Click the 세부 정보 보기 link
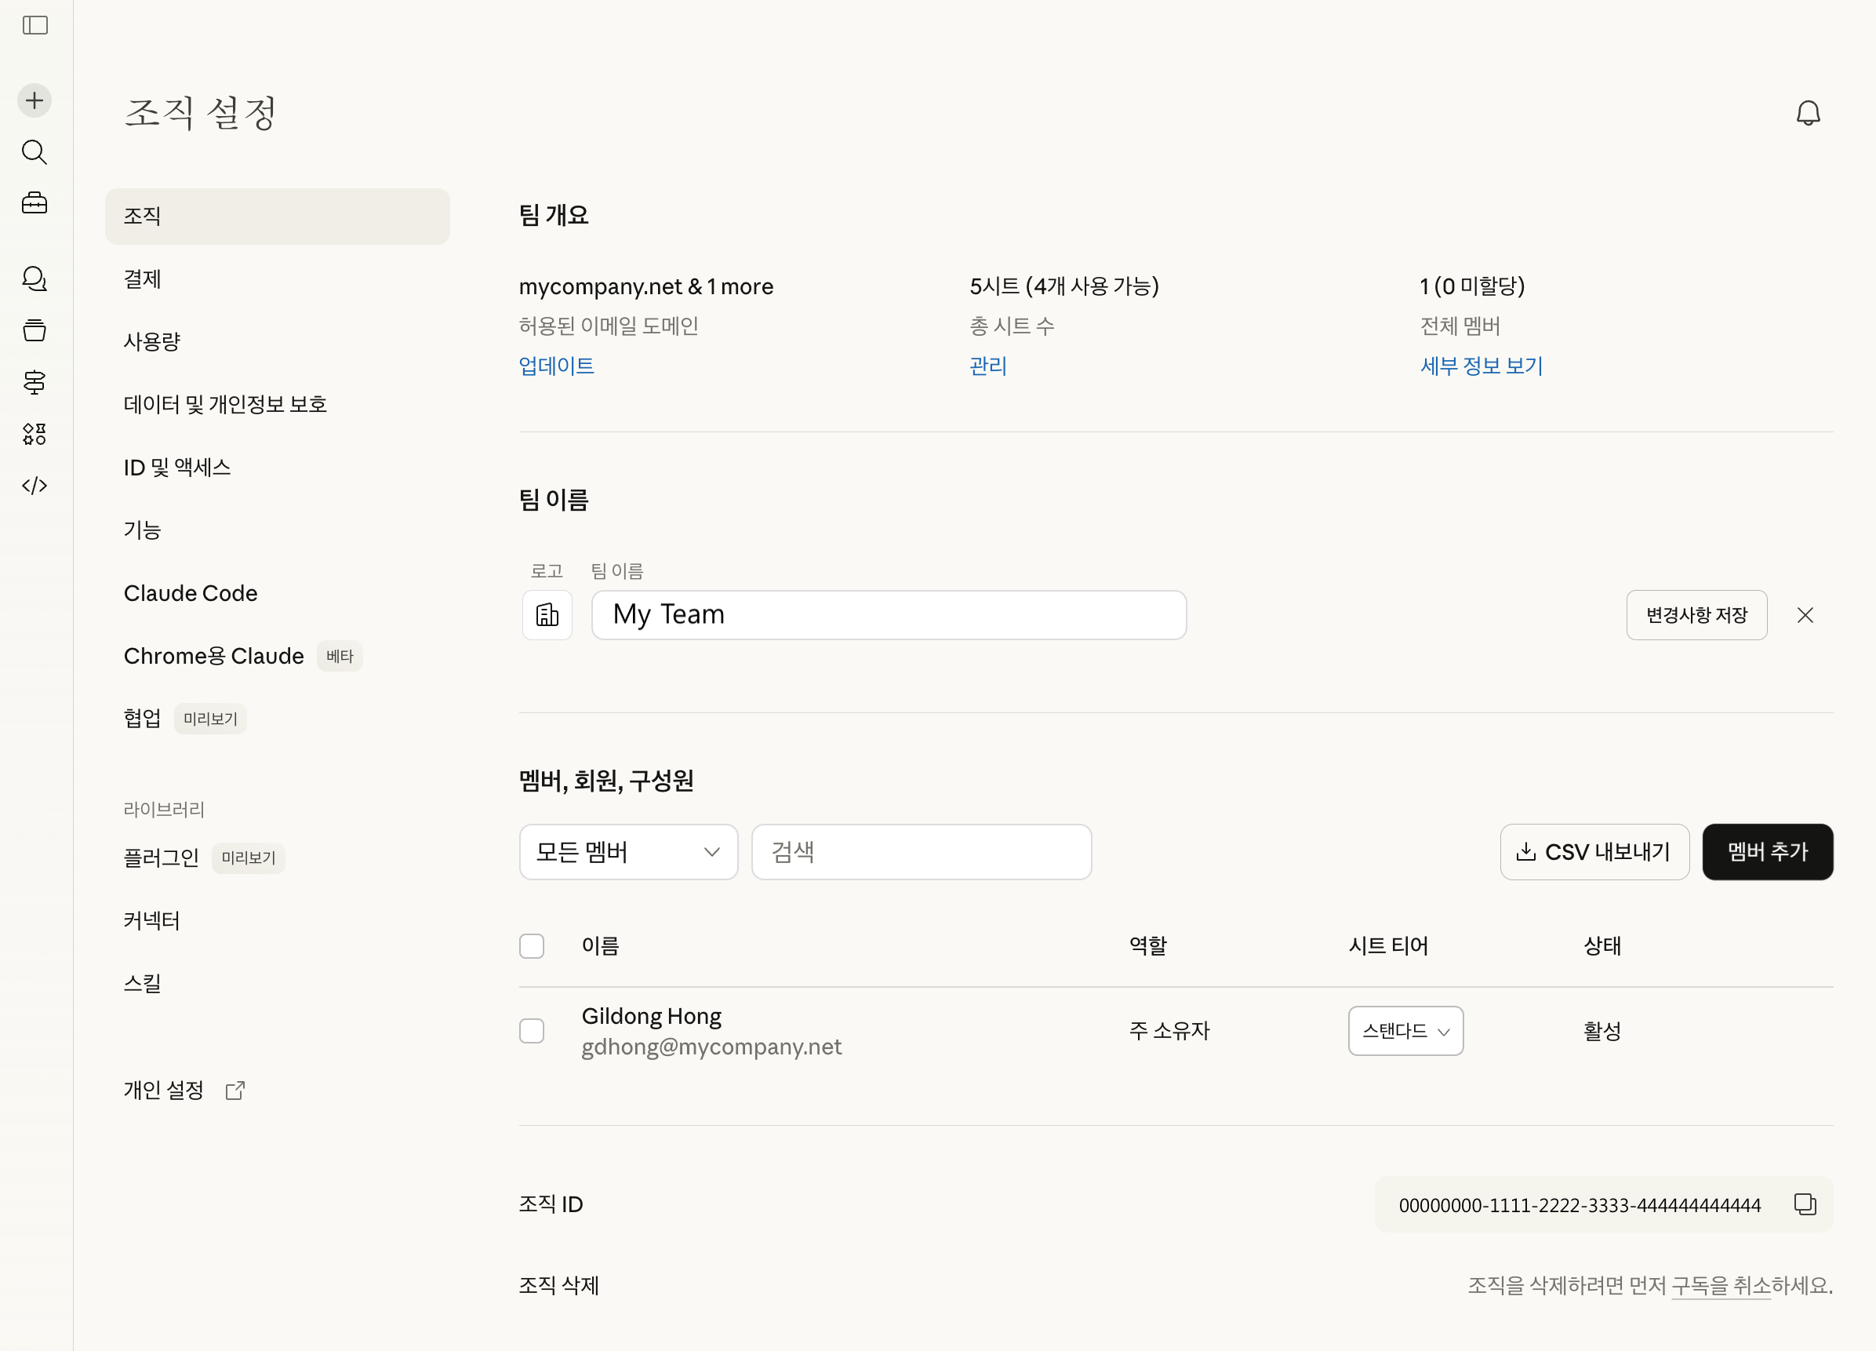Image resolution: width=1876 pixels, height=1351 pixels. tap(1481, 366)
